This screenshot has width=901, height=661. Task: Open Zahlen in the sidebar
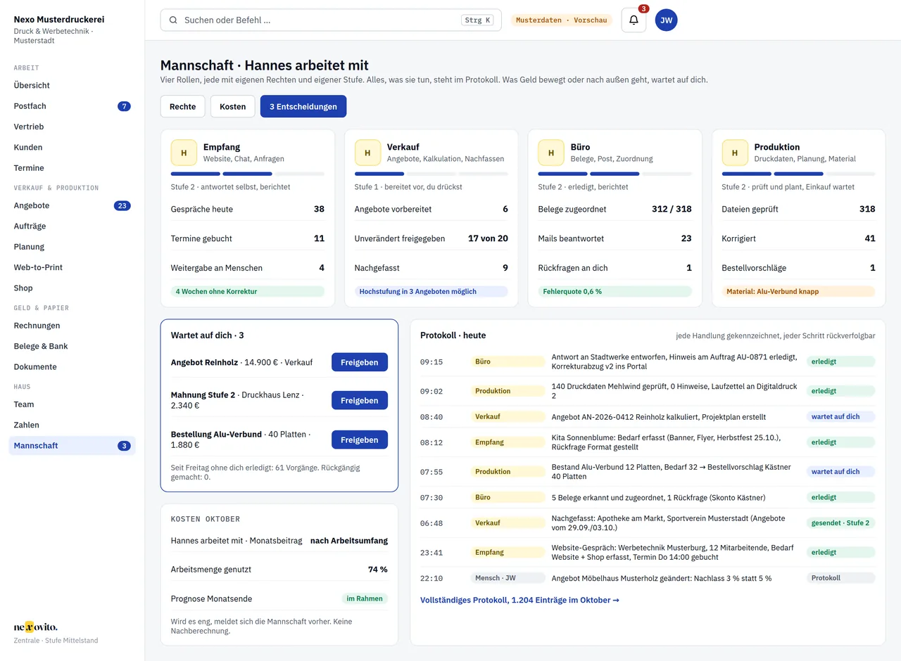[72, 425]
